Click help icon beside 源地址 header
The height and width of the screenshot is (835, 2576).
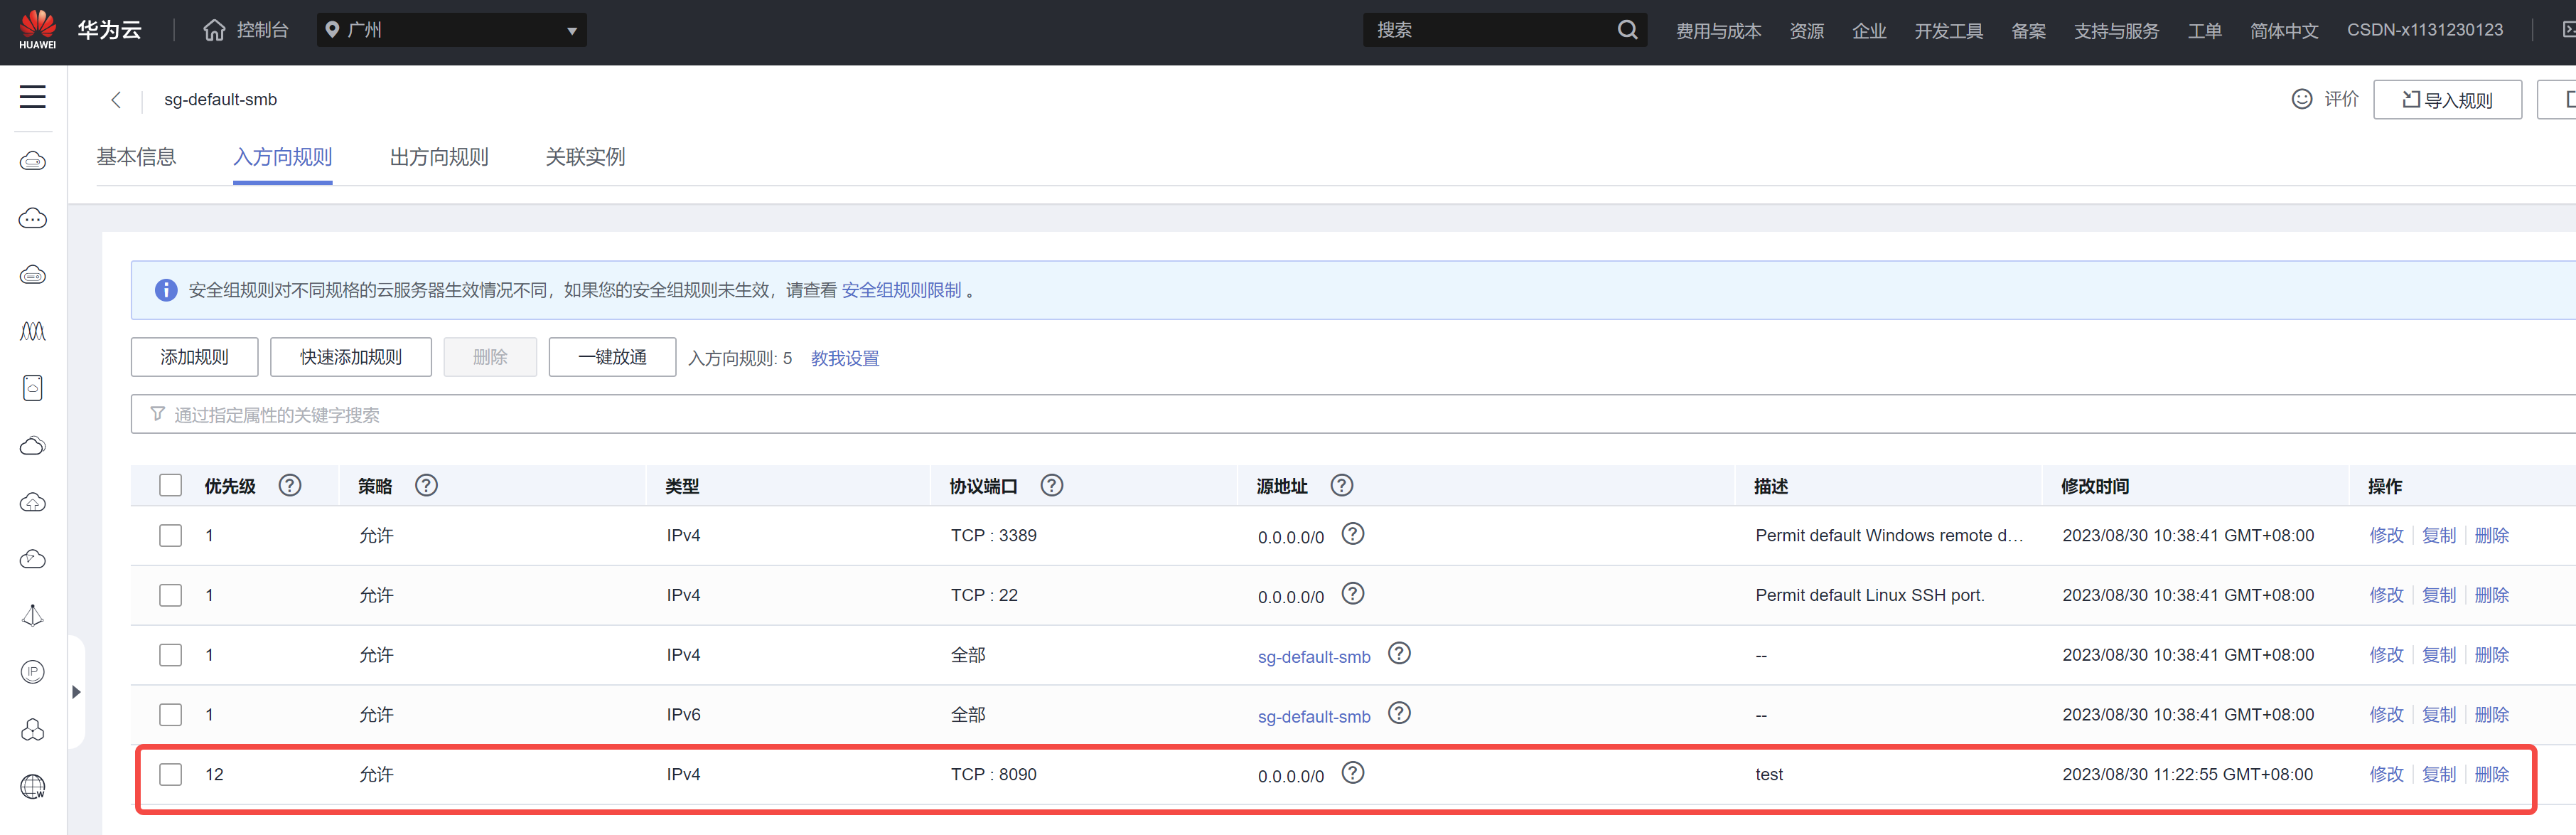[x=1341, y=486]
